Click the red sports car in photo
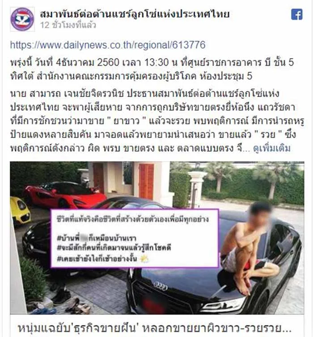This screenshot has height=337, width=313. coord(64,195)
